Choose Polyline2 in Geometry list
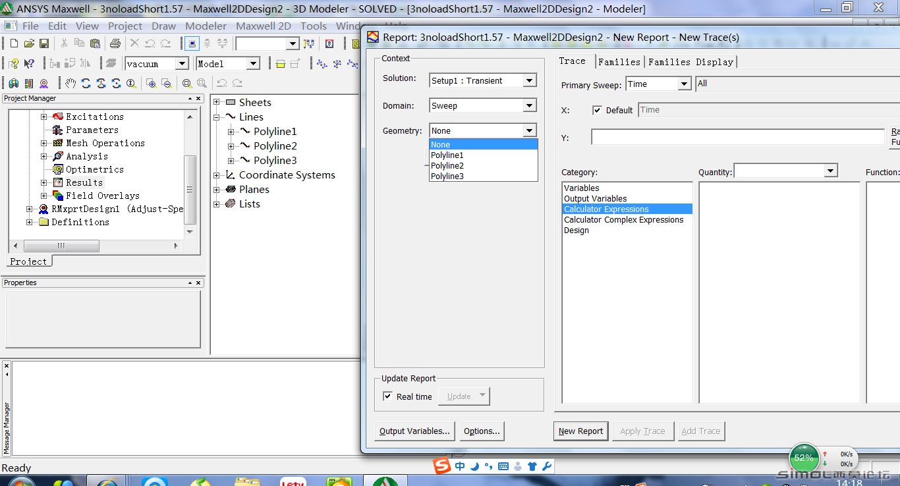The width and height of the screenshot is (900, 486). click(x=484, y=165)
